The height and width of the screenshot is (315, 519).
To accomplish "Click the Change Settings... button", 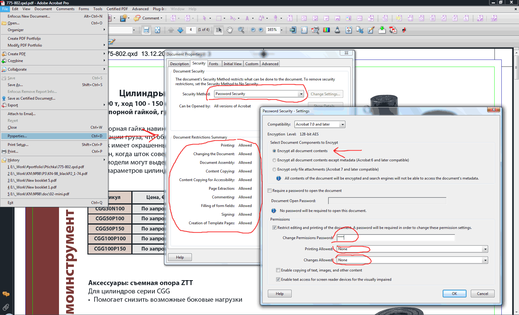I will point(326,94).
